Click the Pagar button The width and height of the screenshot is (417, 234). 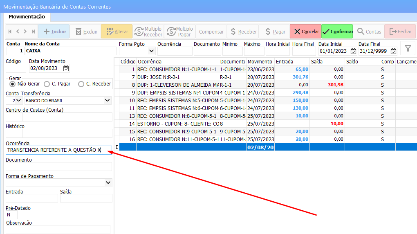click(274, 32)
